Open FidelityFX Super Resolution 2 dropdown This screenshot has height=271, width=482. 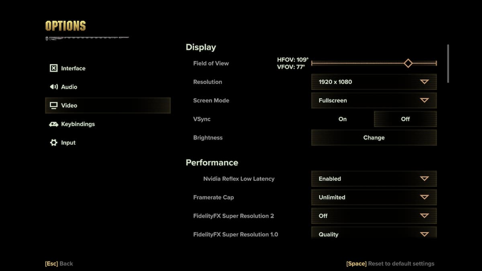[374, 216]
